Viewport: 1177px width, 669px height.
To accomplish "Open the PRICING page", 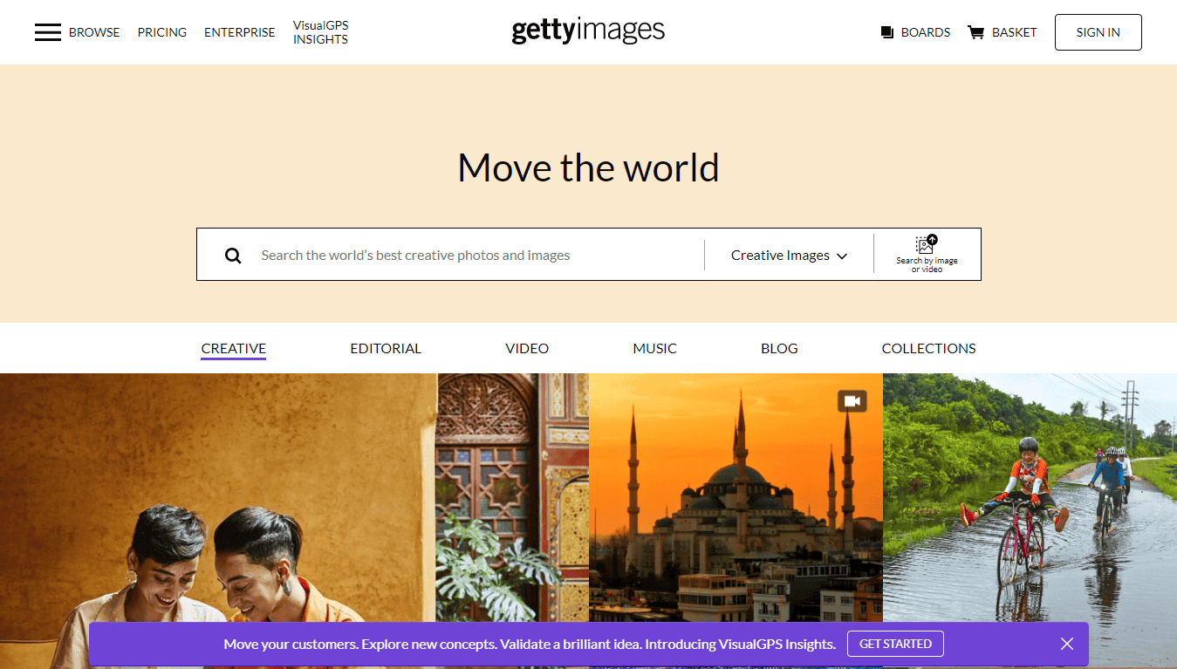I will (161, 32).
